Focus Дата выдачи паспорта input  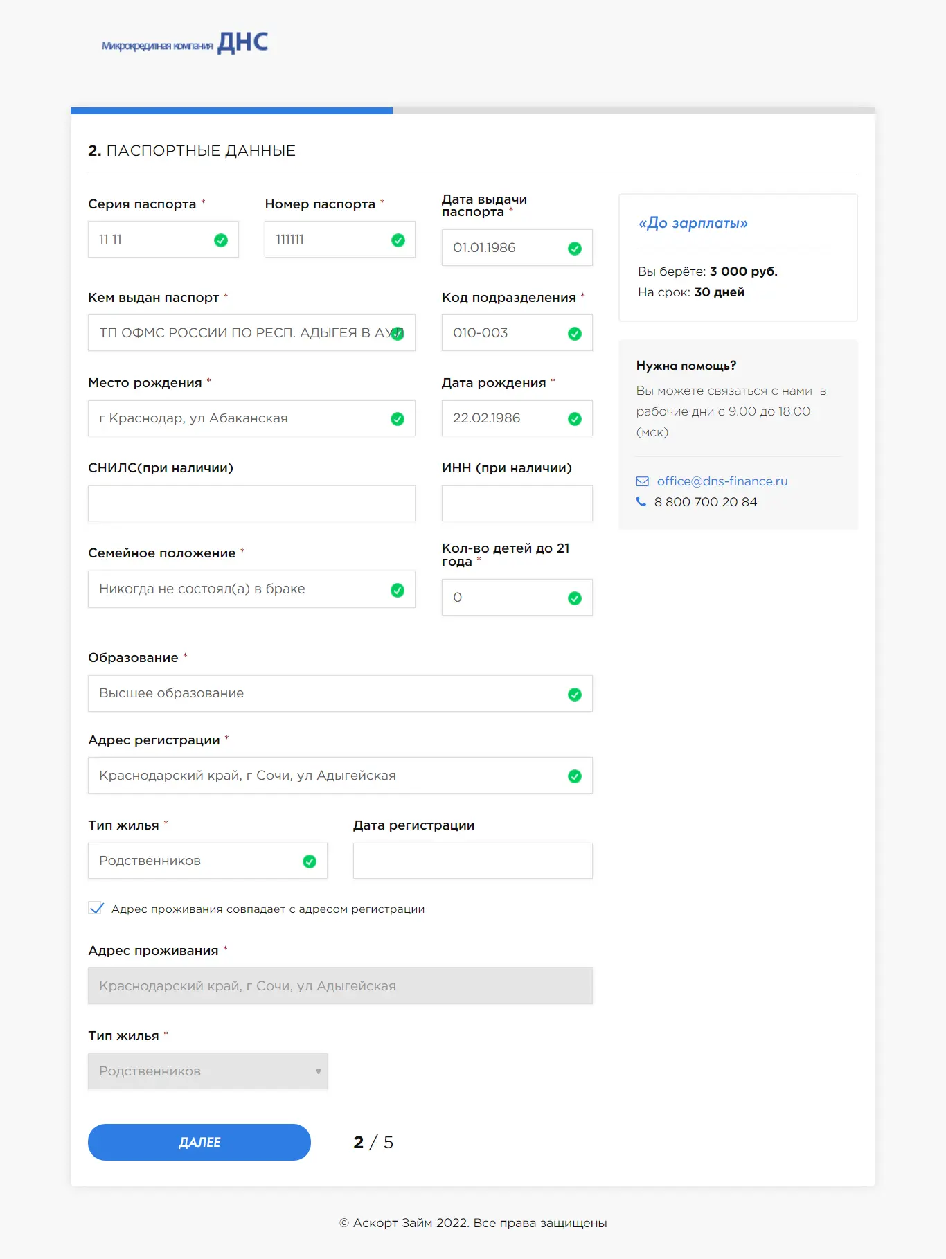click(517, 247)
